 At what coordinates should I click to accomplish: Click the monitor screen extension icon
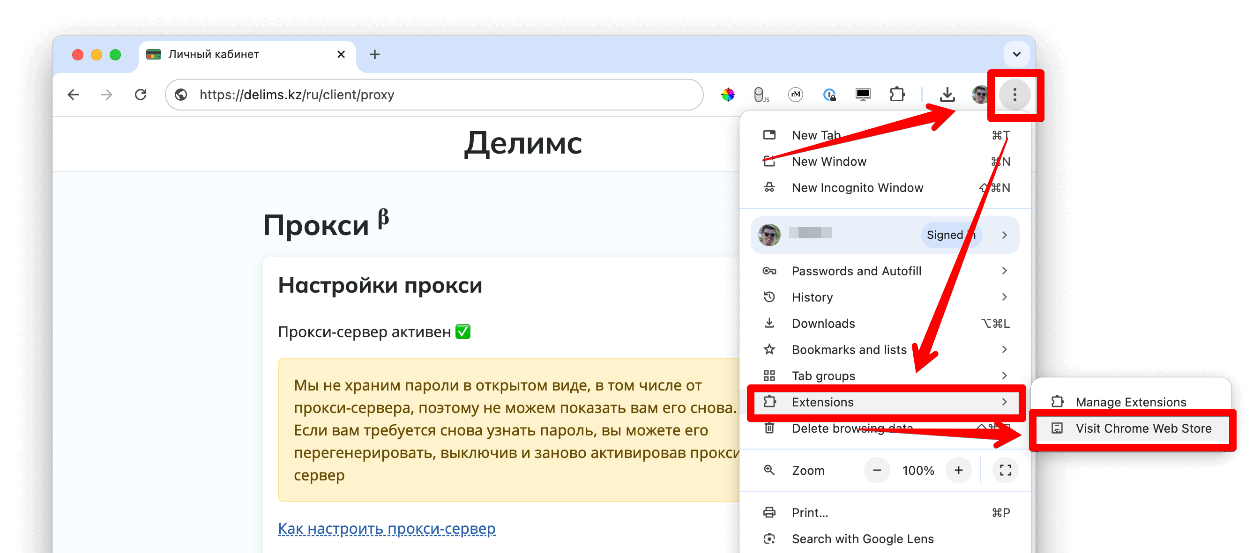coord(863,94)
